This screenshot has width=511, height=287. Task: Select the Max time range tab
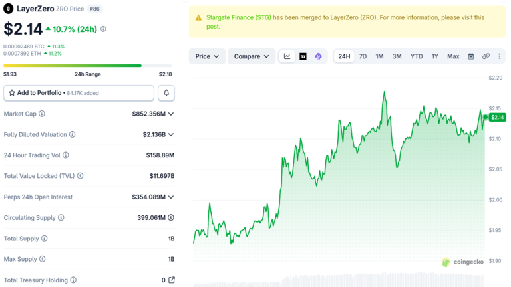pos(453,56)
